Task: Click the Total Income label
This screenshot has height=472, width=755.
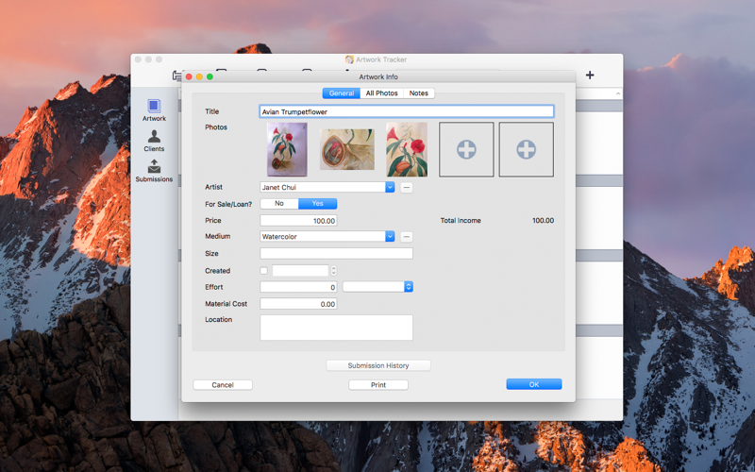Action: click(461, 221)
